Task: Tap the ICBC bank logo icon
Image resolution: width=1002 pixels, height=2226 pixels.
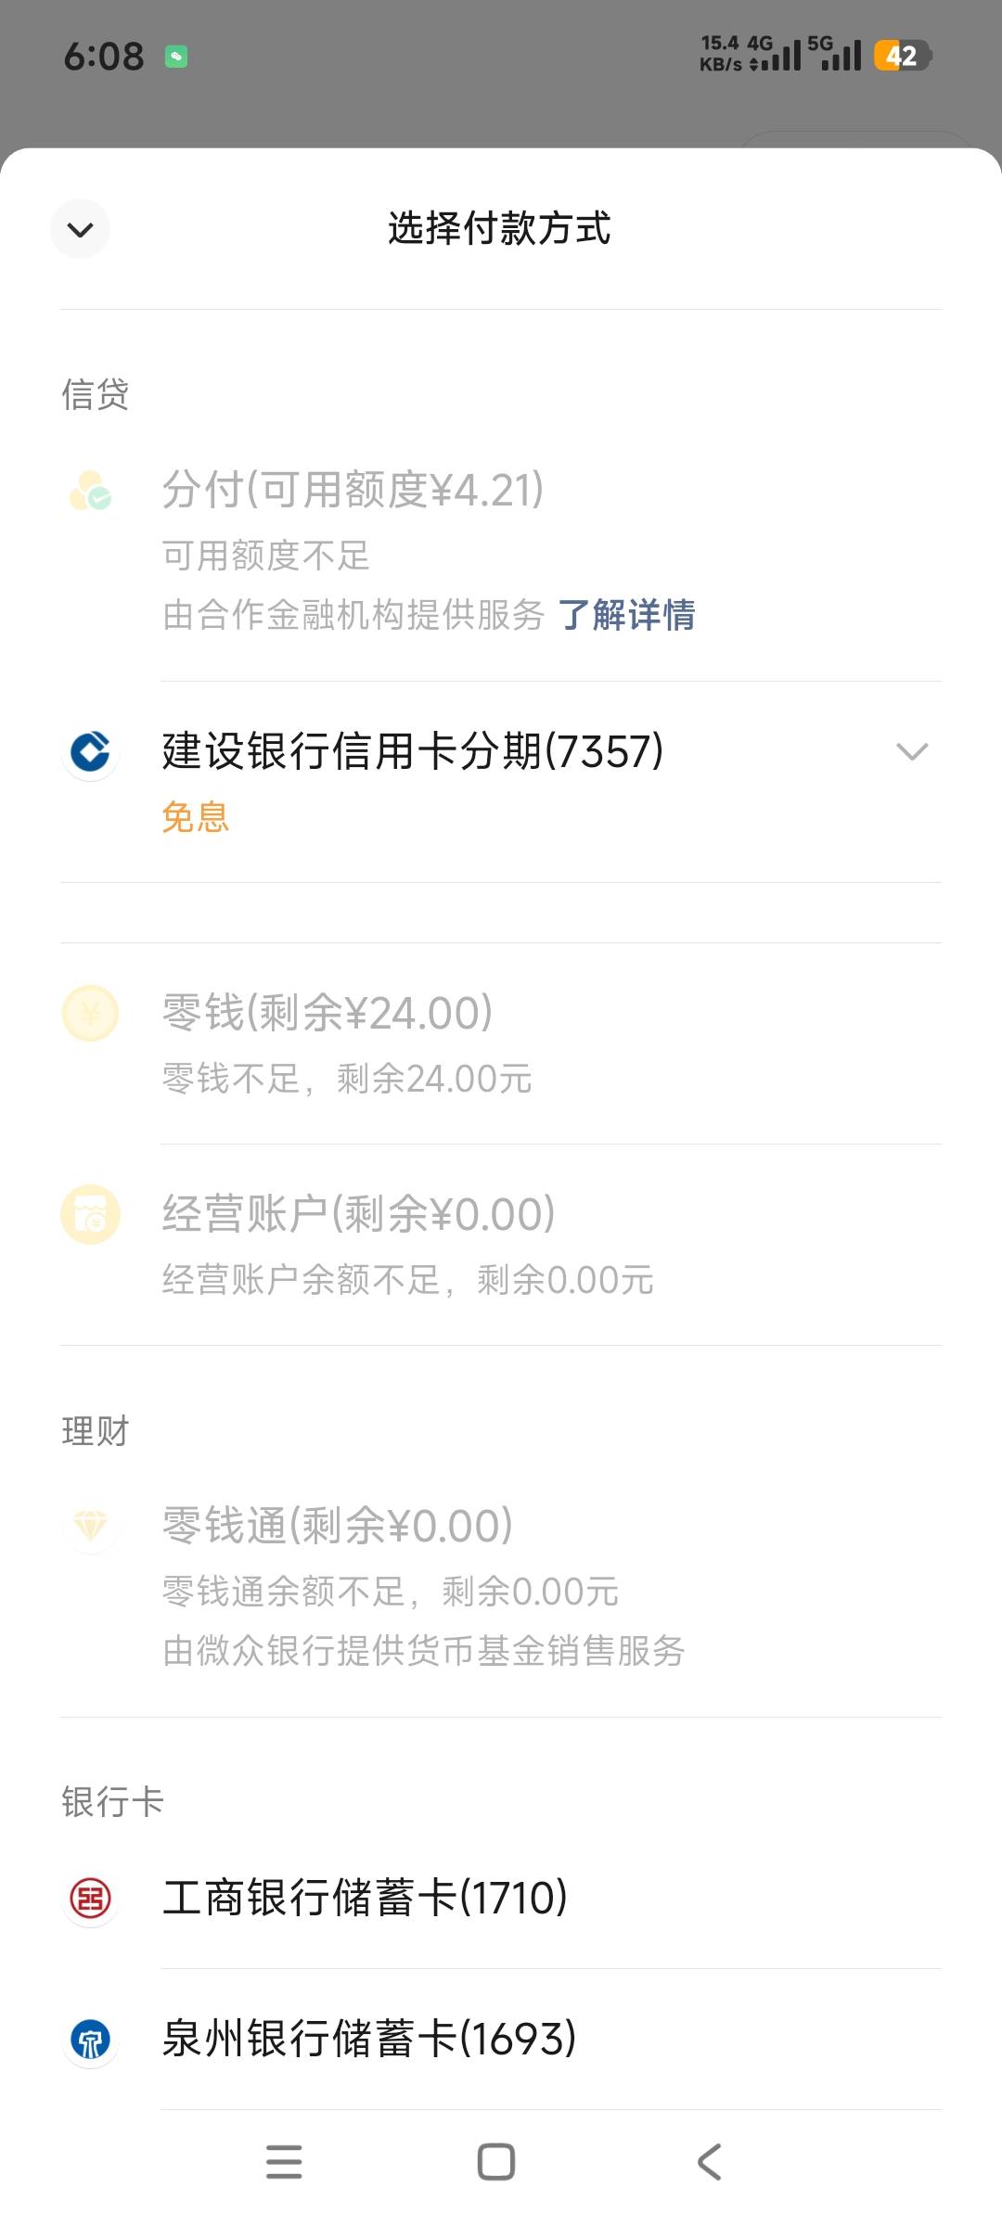Action: tap(90, 1898)
